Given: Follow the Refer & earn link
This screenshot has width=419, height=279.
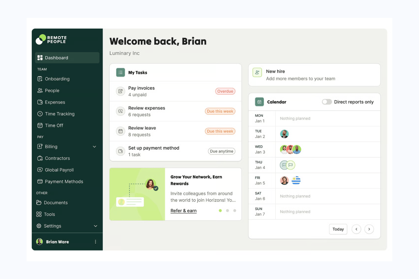Looking at the screenshot, I should click(x=183, y=211).
